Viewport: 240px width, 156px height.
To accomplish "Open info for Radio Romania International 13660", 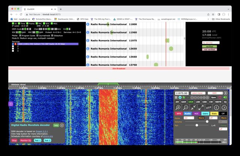I will pyautogui.click(x=88, y=57).
